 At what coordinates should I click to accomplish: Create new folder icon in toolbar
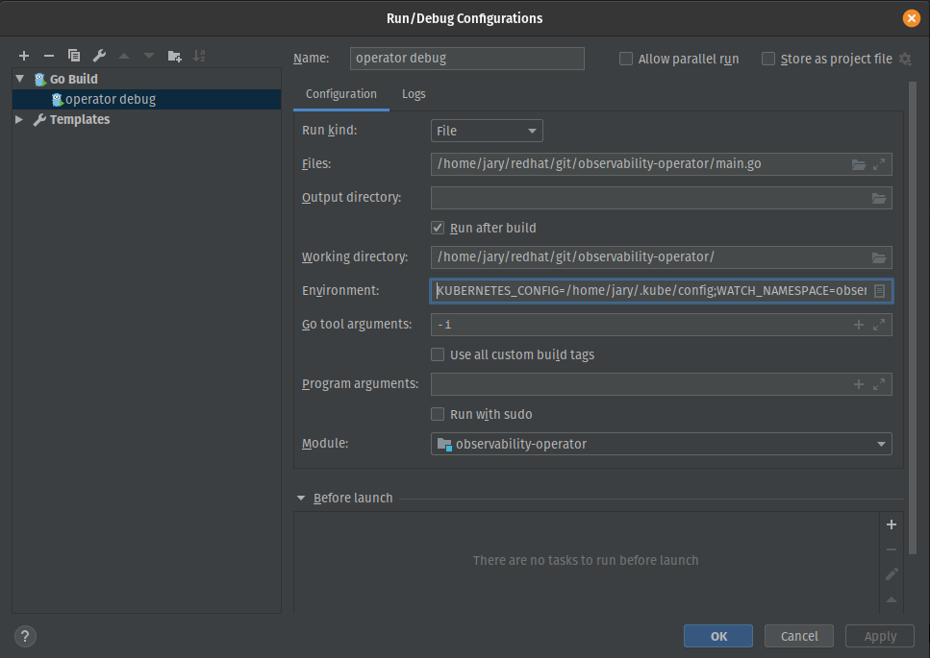(x=174, y=56)
